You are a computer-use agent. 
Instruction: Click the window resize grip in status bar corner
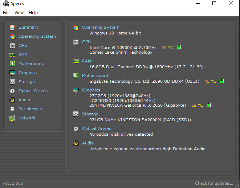[237, 185]
